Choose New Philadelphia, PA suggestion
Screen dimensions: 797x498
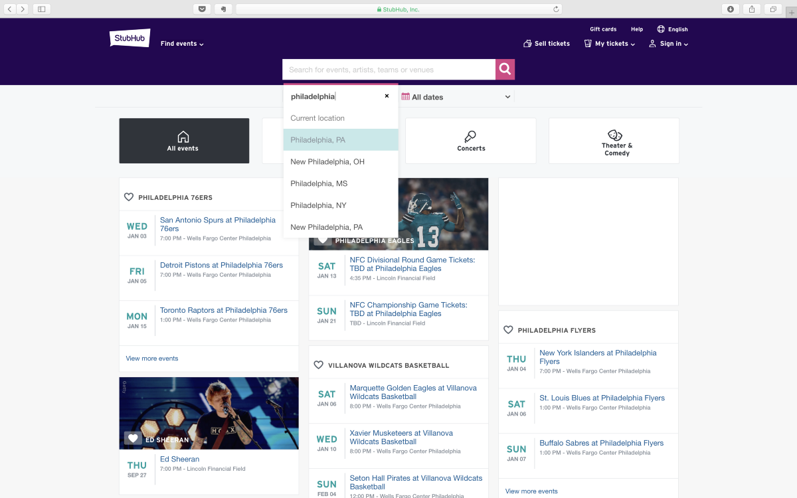click(x=341, y=227)
